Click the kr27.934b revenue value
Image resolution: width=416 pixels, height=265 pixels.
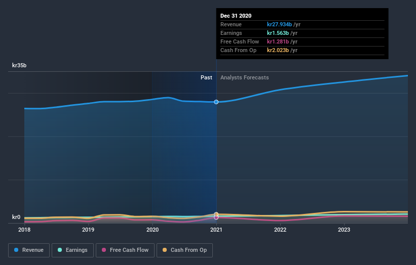[279, 24]
